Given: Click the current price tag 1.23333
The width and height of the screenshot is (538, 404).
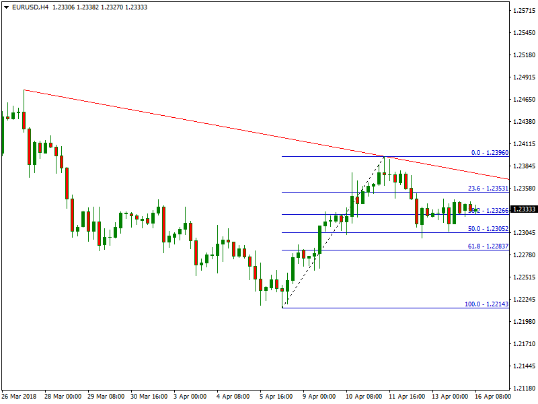Looking at the screenshot, I should tap(523, 209).
